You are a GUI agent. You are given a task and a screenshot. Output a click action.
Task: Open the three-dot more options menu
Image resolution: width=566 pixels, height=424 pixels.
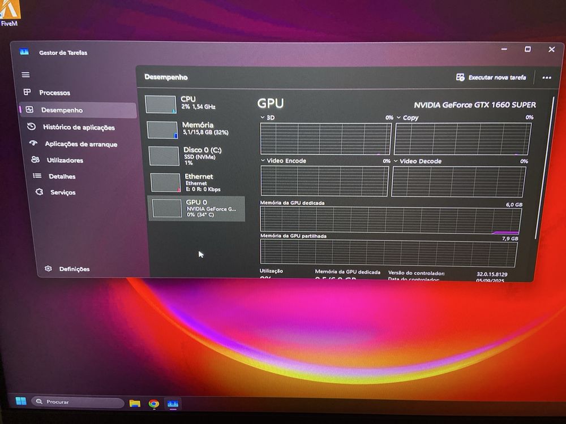547,77
